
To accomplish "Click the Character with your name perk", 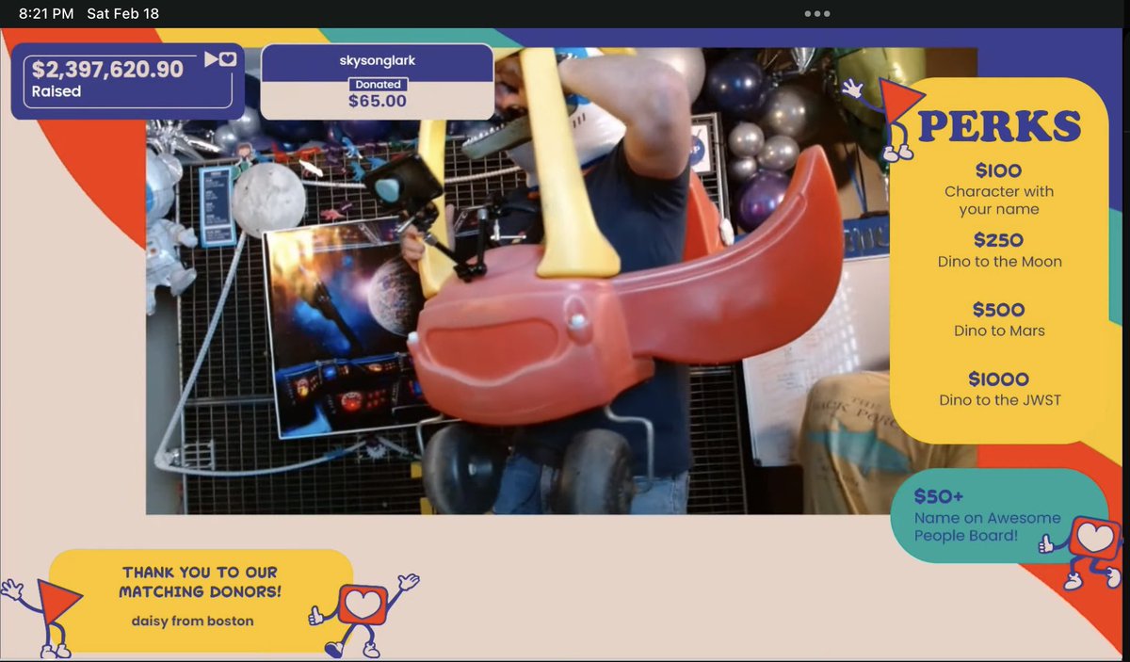I will 999,201.
